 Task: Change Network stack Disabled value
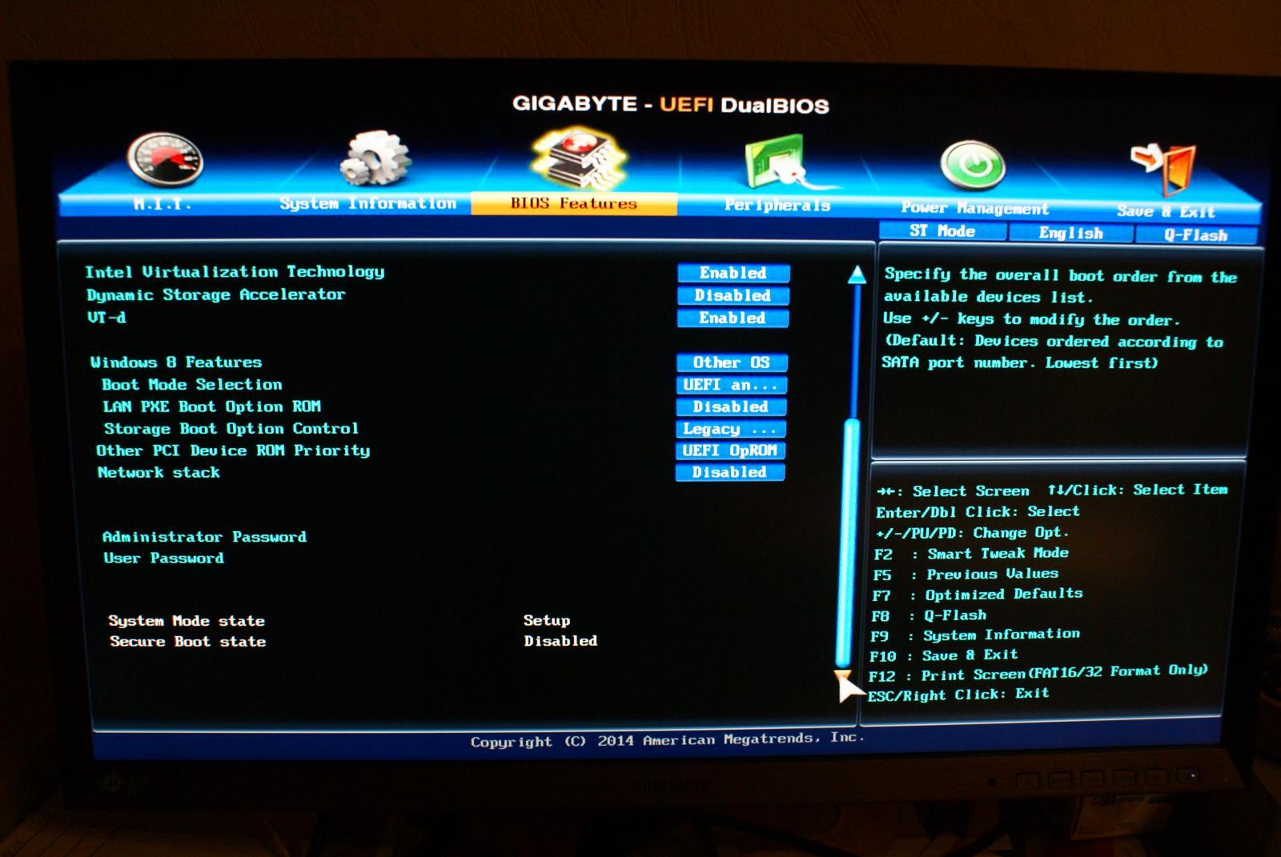[x=729, y=472]
